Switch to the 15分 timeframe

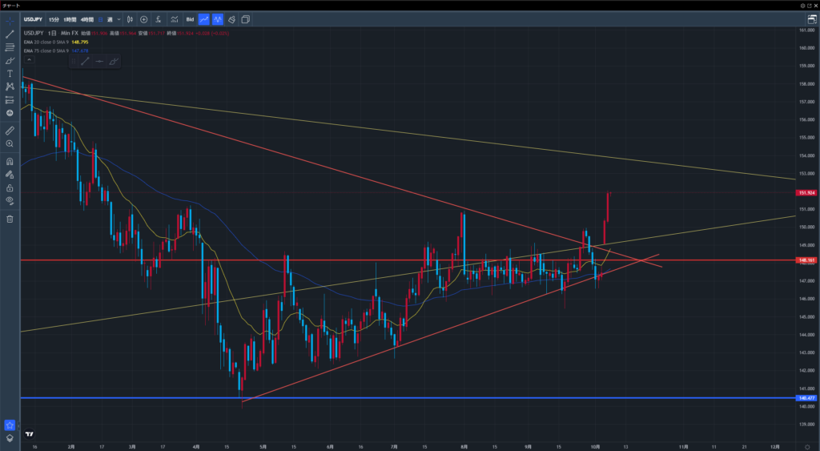click(54, 18)
